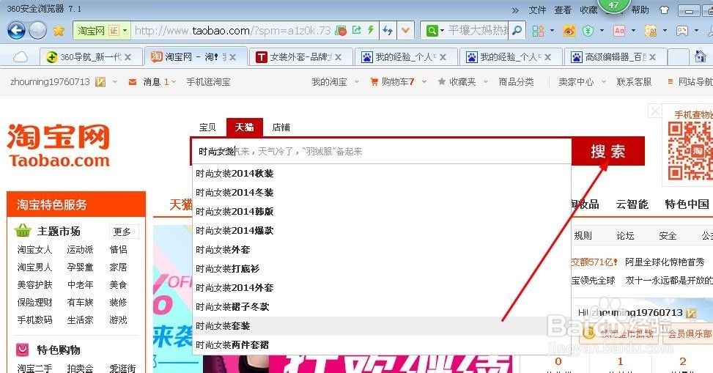
Task: Close the QR code panel
Action: pyautogui.click(x=655, y=111)
